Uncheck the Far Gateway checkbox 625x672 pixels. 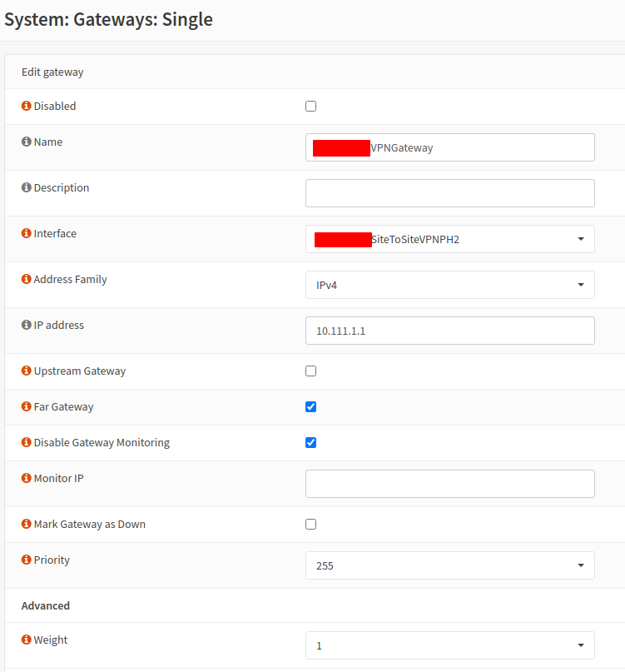tap(311, 406)
